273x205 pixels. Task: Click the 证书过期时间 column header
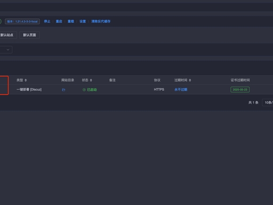tap(240, 80)
